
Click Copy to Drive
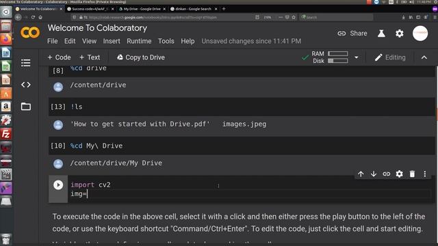click(141, 57)
